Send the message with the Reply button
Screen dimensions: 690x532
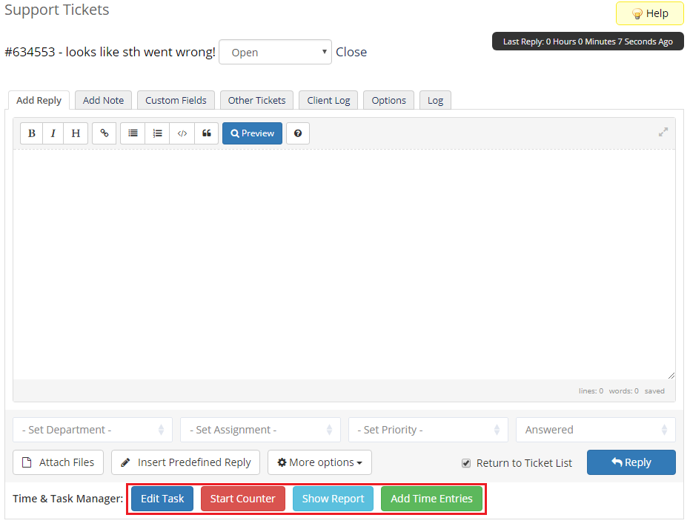pos(631,462)
